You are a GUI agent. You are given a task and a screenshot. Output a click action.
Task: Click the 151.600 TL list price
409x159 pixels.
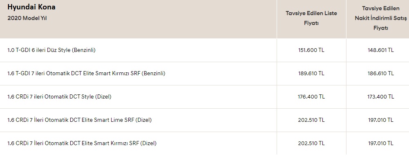tap(311, 50)
